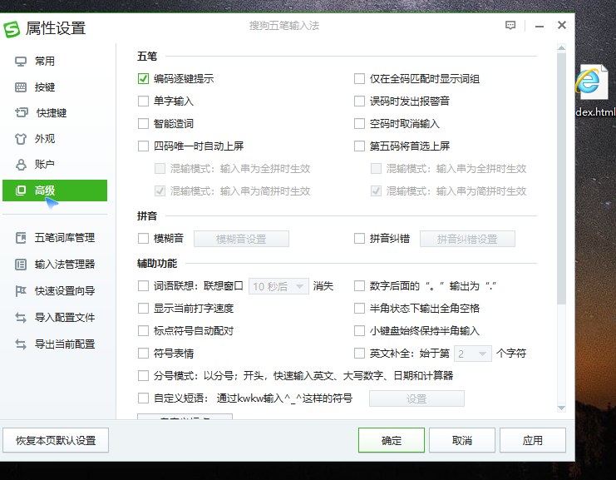The width and height of the screenshot is (616, 480).
Task: Click the flag icon beside 快速设置向导
Action: [21, 291]
